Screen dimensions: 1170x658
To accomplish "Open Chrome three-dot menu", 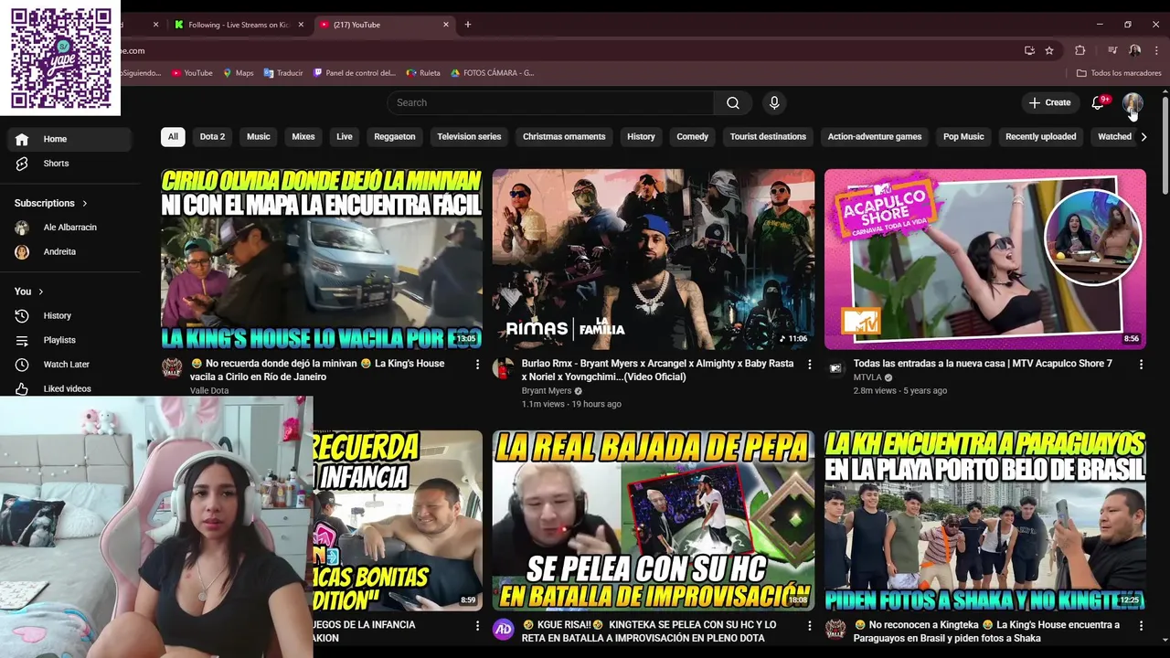I will (1156, 51).
